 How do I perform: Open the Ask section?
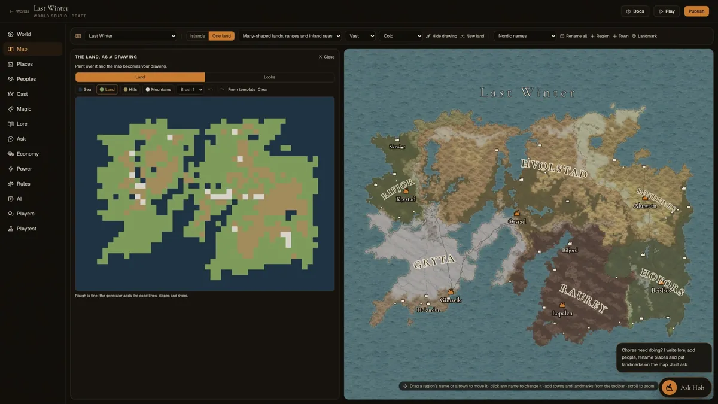click(33, 139)
